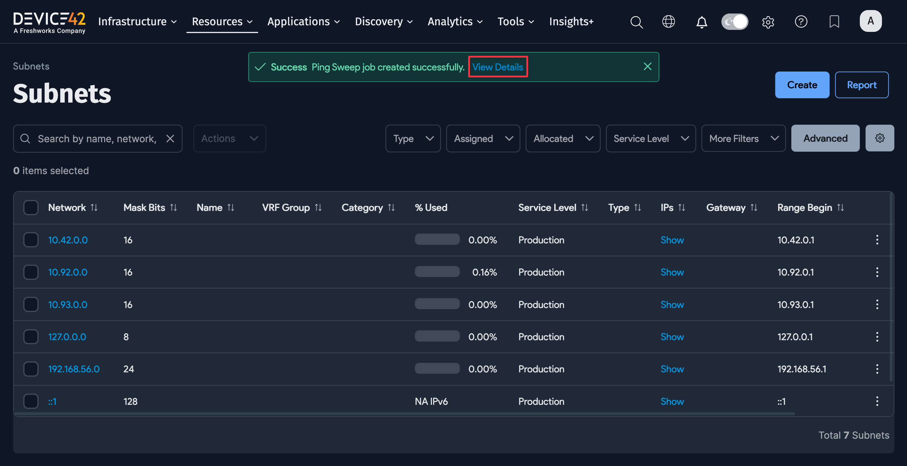This screenshot has height=466, width=907.
Task: Open row options for 10.92.0.0 subnet
Action: pos(877,272)
